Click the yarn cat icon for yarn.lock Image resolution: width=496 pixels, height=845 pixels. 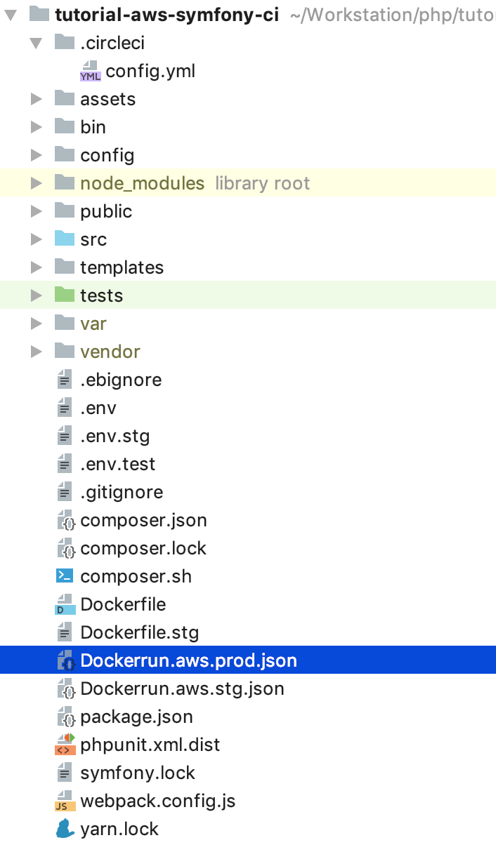pos(65,829)
